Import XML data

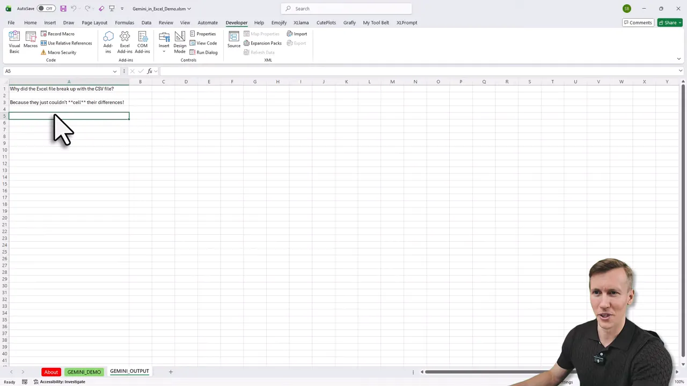coord(297,34)
